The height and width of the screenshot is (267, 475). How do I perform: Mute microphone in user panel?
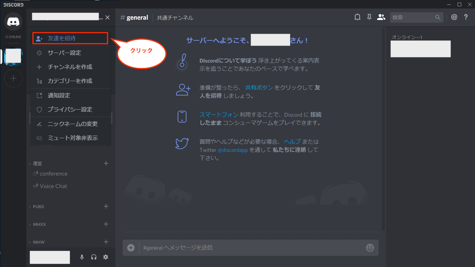pos(82,257)
